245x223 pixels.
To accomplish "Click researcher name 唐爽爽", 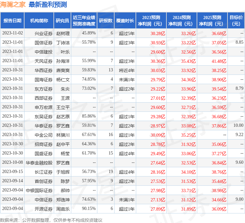I will point(63,70).
